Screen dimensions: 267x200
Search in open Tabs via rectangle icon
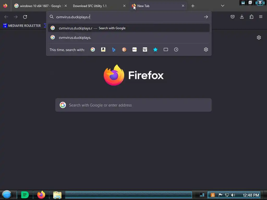(x=166, y=49)
